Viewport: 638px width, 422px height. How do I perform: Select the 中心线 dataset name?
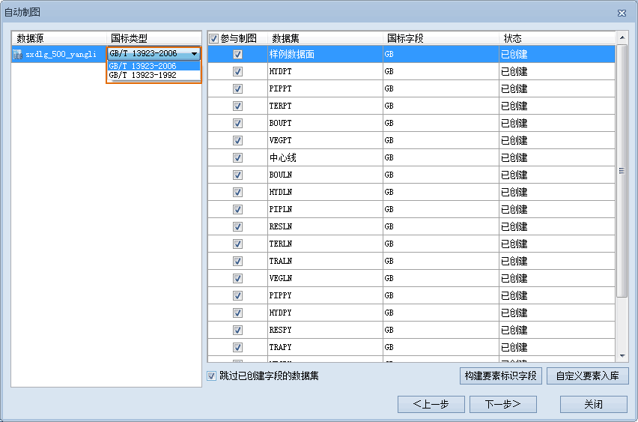(x=283, y=157)
